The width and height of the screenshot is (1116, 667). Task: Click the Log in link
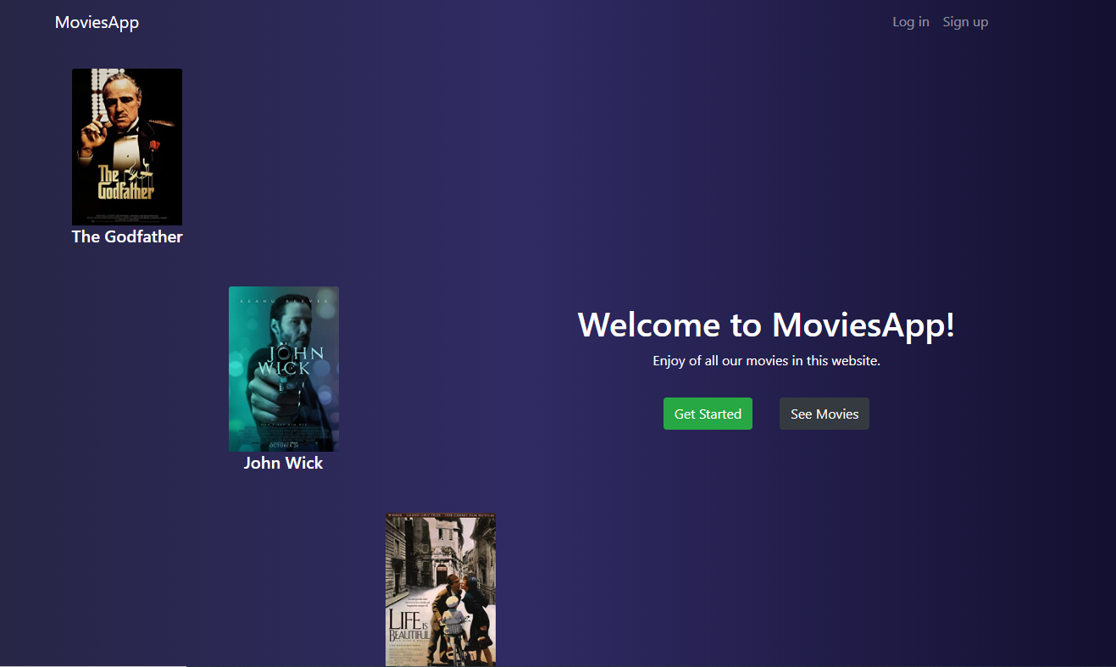click(911, 22)
